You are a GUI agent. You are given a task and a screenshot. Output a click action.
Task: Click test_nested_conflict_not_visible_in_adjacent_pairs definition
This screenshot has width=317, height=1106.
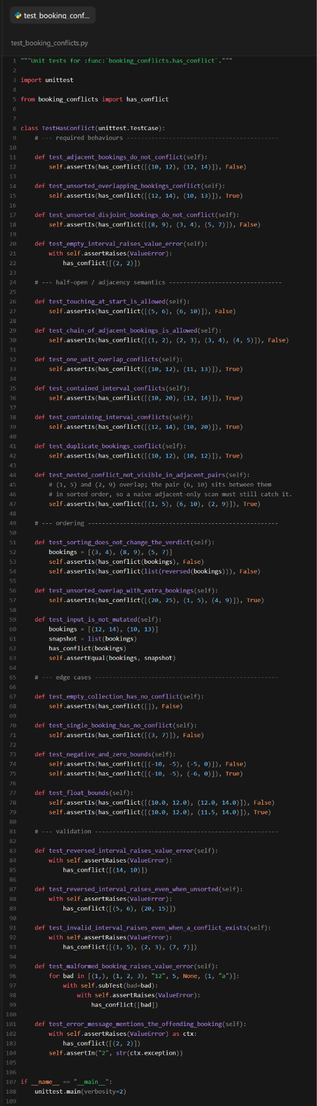[142, 475]
